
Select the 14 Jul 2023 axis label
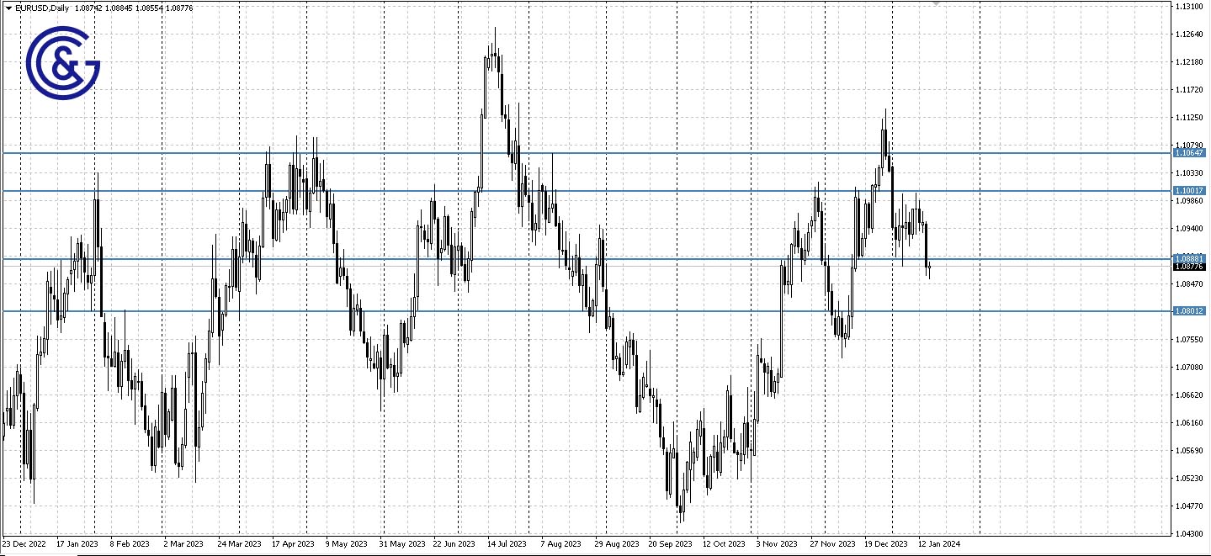coord(506,544)
